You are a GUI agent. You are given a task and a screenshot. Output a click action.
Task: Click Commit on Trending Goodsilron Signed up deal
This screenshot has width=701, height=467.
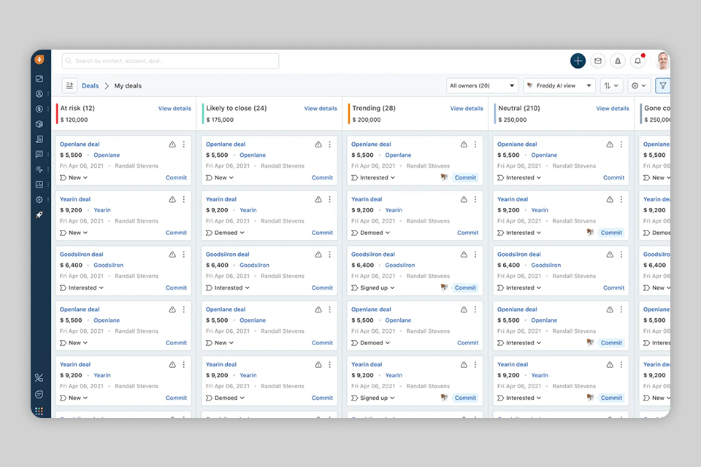465,287
